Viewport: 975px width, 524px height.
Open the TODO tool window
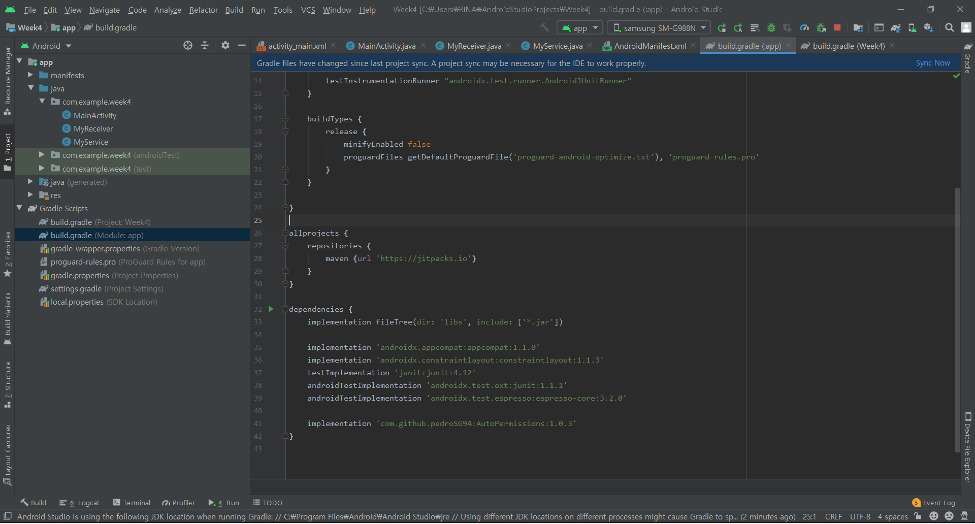[268, 503]
